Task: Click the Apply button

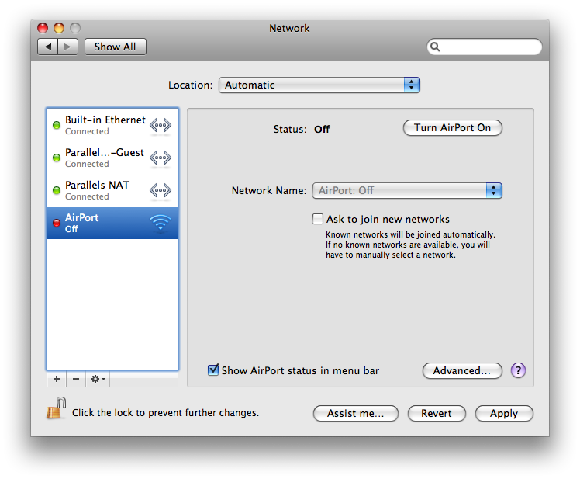Action: click(504, 414)
